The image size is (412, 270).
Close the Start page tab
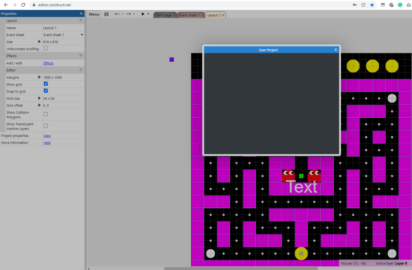174,15
